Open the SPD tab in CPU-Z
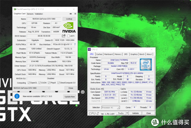 click(x=126, y=54)
